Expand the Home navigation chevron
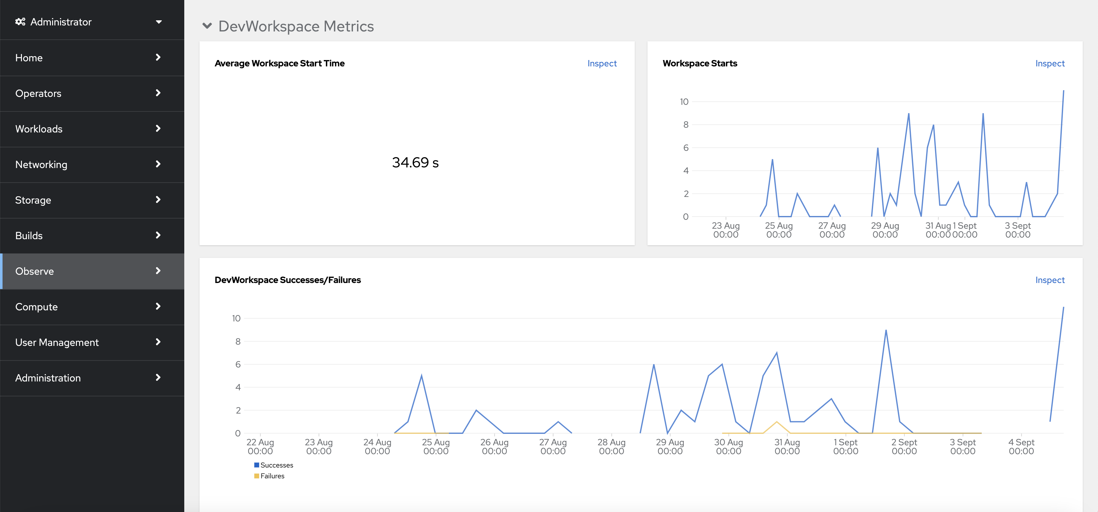 coord(158,57)
